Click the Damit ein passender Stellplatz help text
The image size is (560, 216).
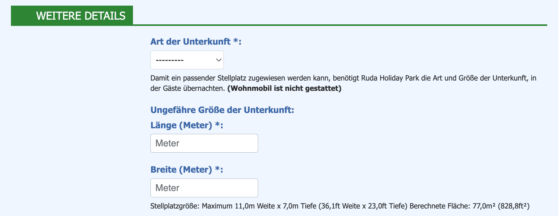[x=343, y=83]
